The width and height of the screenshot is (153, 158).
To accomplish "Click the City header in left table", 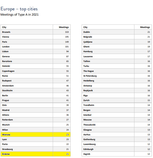I will 4,27.
